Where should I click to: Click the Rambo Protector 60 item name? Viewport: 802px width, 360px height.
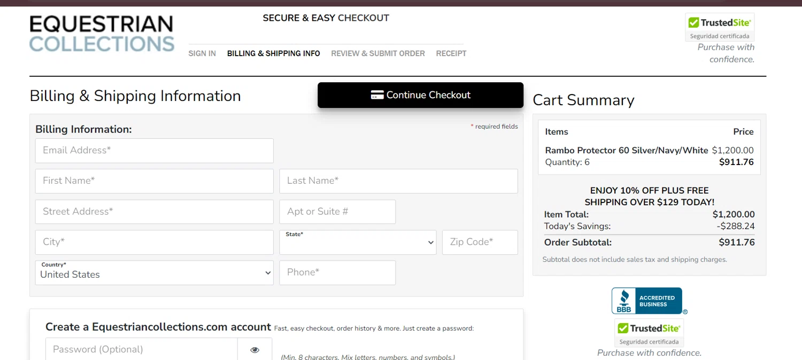[627, 151]
